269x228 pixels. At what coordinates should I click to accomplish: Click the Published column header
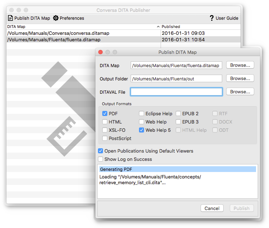pyautogui.click(x=201, y=27)
